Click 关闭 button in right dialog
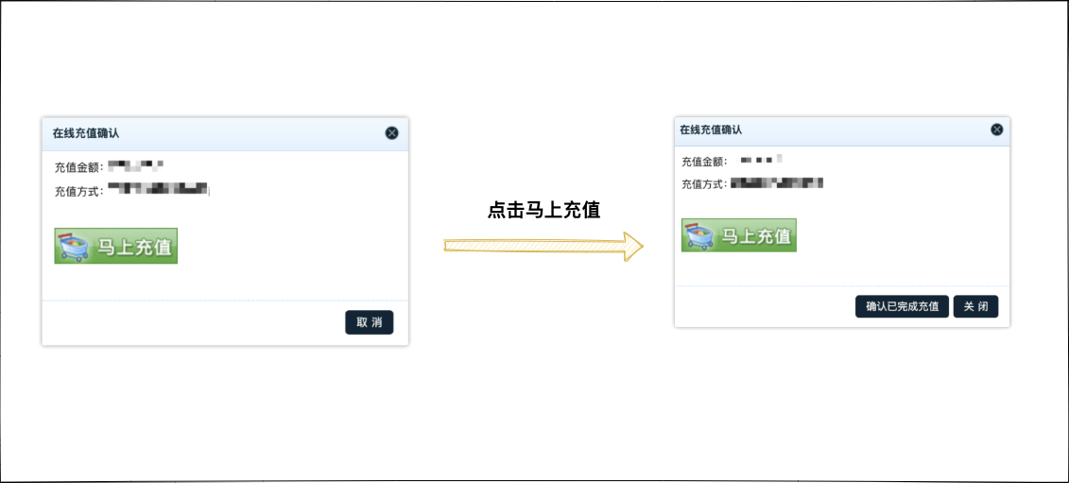The width and height of the screenshot is (1069, 483). point(975,306)
